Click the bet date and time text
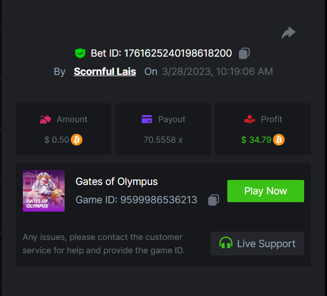The width and height of the screenshot is (327, 296). coord(217,72)
